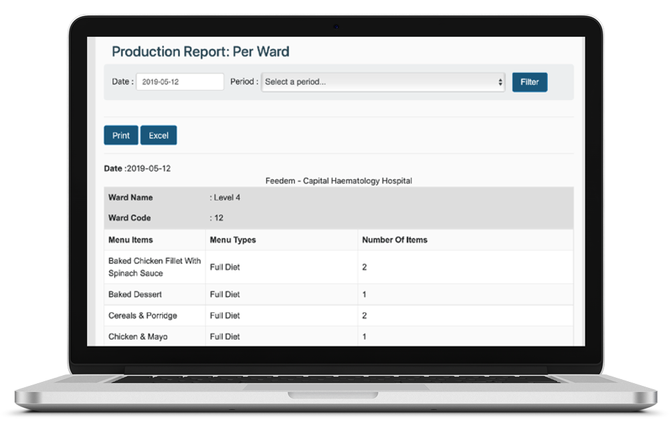Click the 'Menu Types' column header

point(233,239)
